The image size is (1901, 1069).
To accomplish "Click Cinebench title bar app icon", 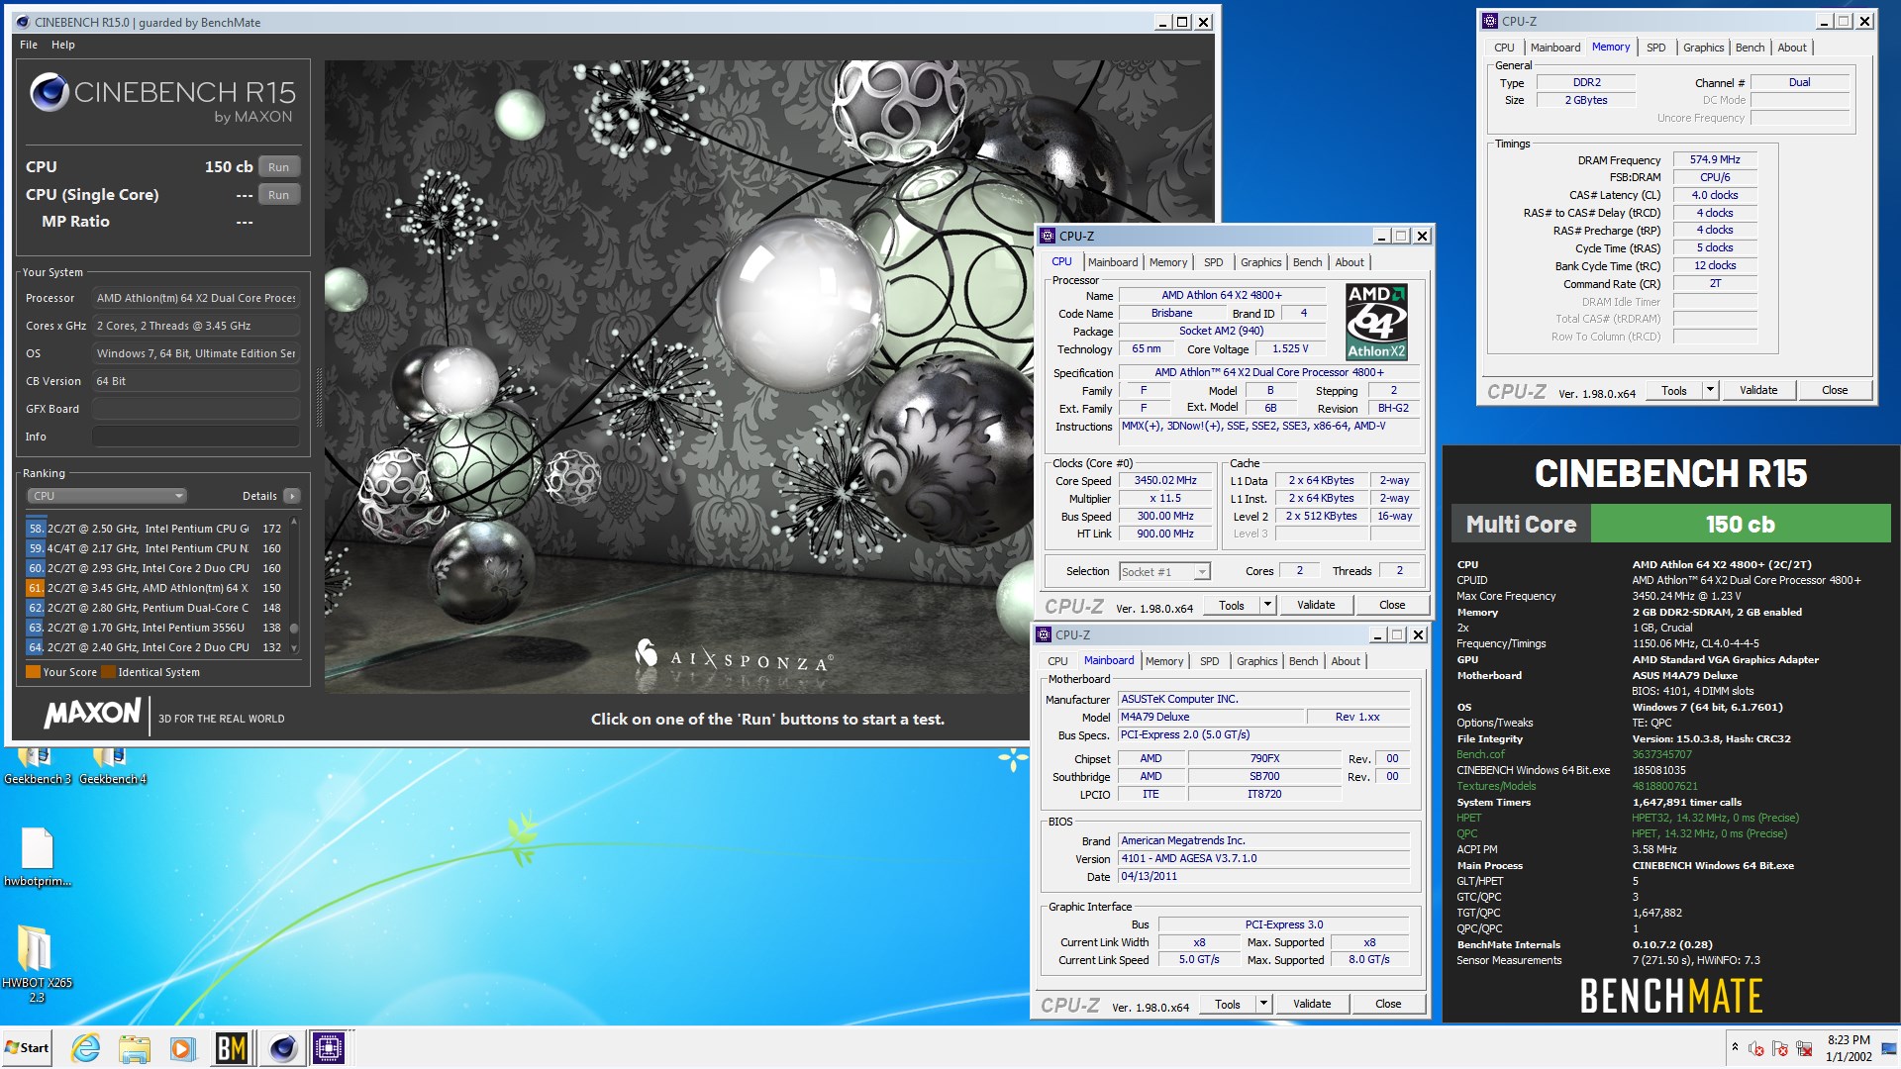I will coord(23,22).
